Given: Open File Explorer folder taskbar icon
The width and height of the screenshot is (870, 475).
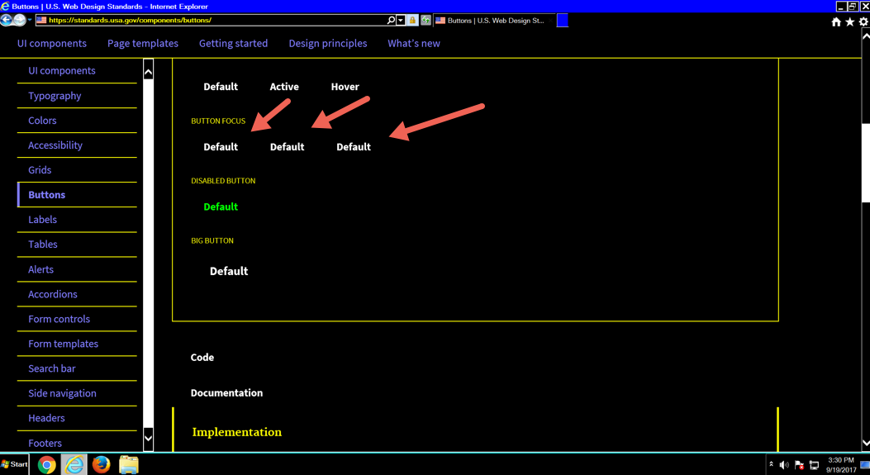Looking at the screenshot, I should point(128,464).
